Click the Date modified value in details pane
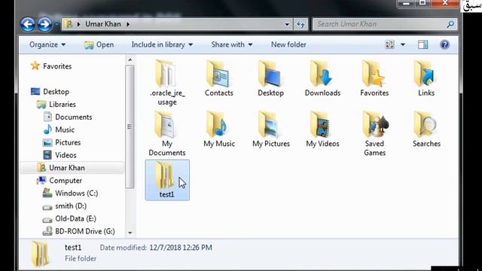 [181, 248]
